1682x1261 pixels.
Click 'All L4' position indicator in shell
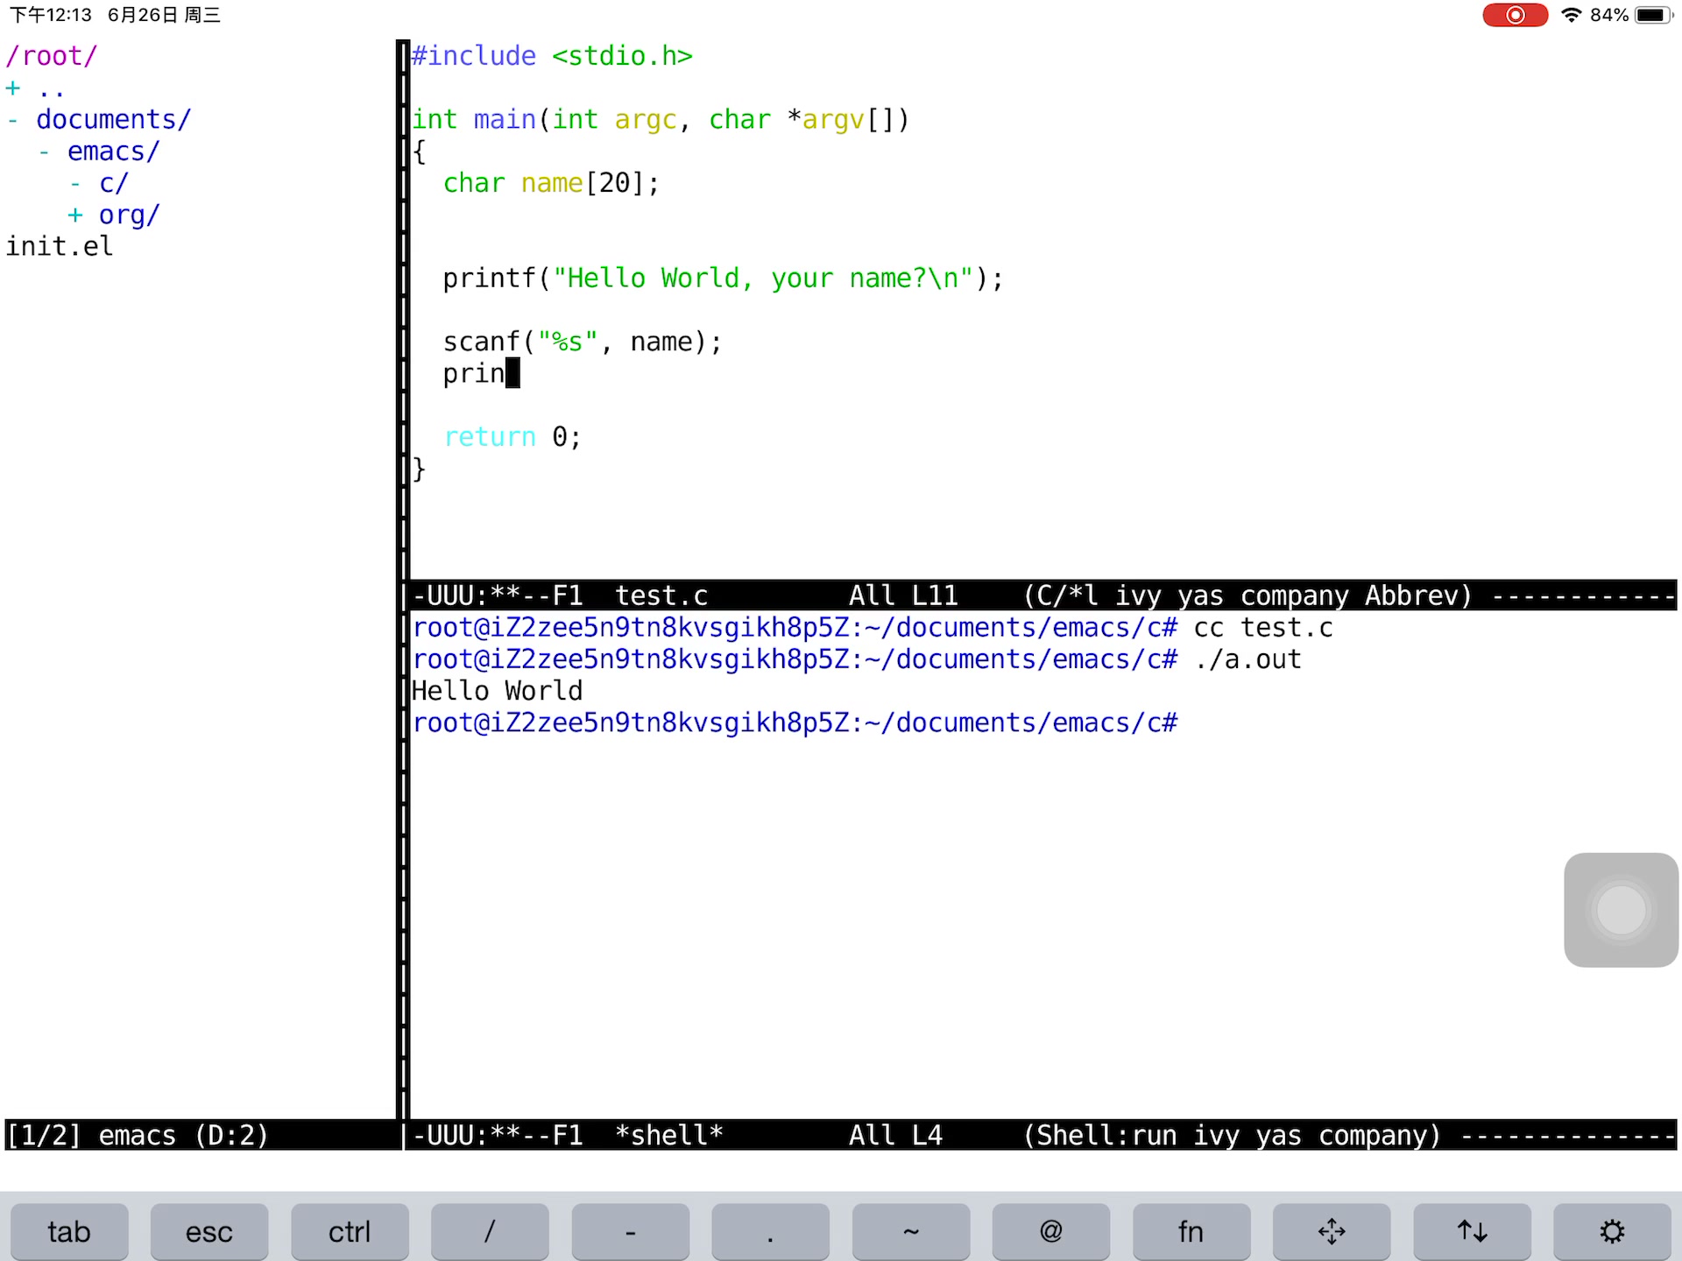click(895, 1135)
